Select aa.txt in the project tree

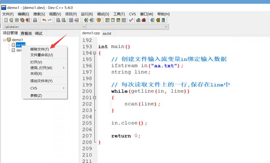[21, 45]
